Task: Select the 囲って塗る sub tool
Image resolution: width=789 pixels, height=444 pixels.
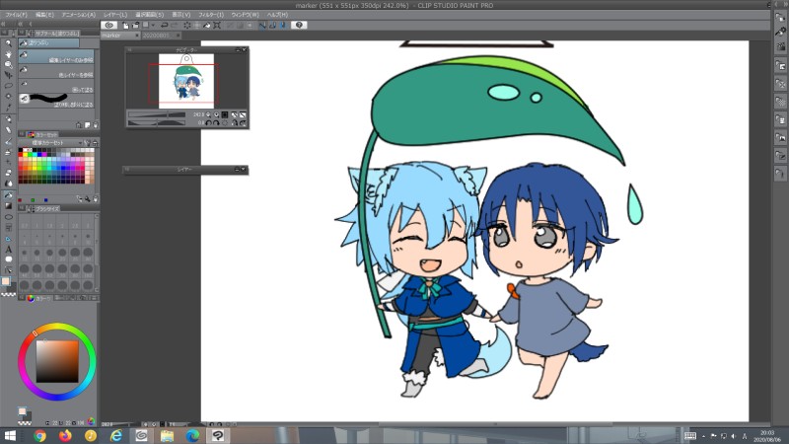Action: tap(56, 87)
